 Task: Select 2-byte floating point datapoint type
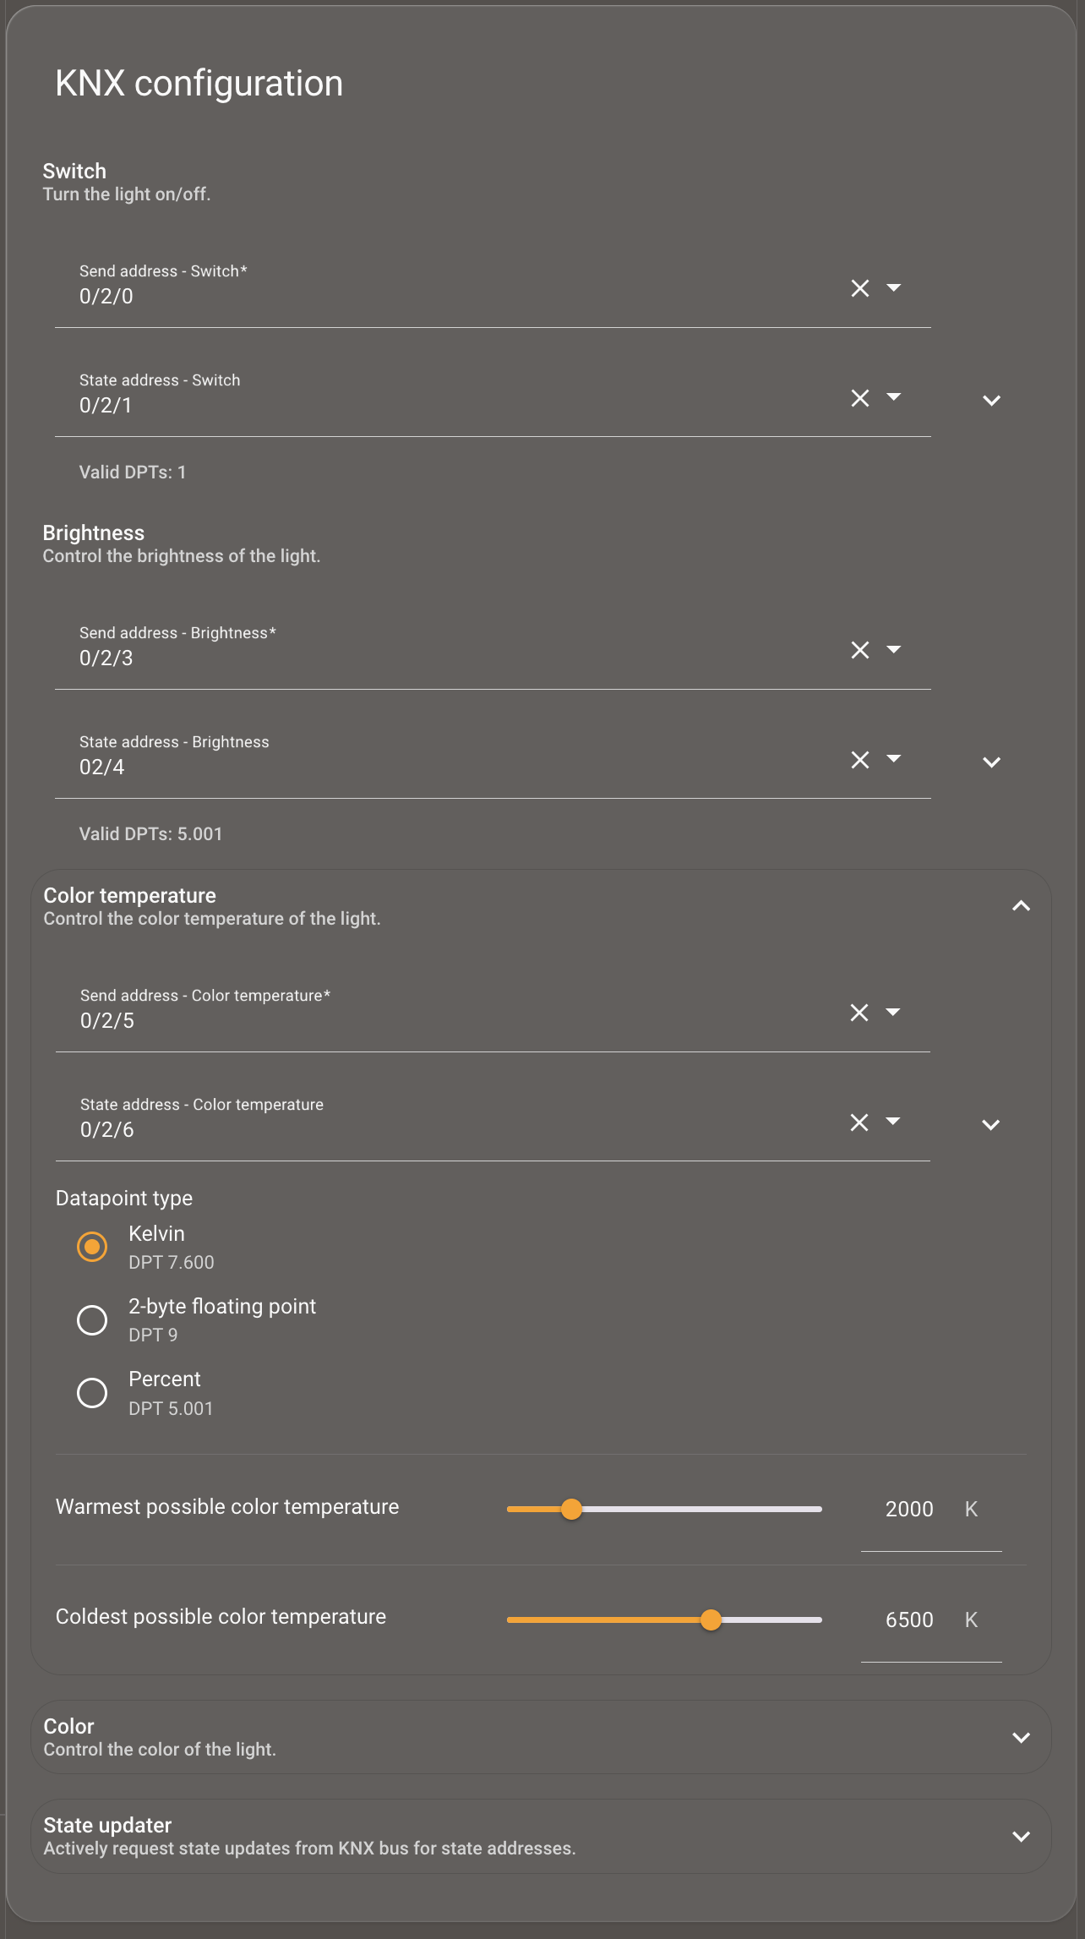pos(92,1319)
